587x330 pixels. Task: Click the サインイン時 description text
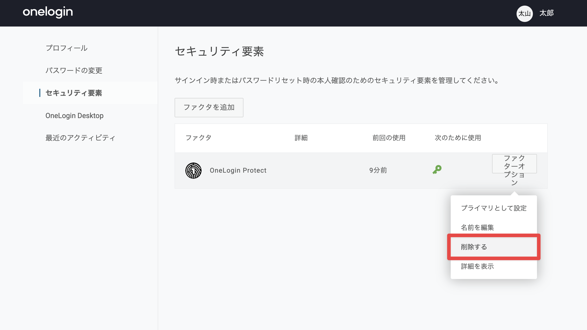337,81
